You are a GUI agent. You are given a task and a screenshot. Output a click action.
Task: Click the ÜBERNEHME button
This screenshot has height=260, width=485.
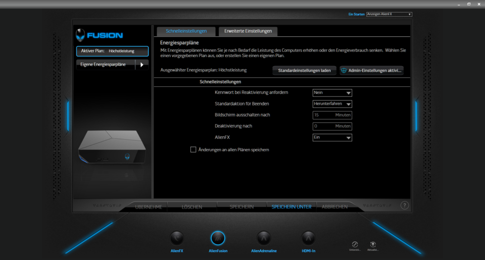[149, 207]
